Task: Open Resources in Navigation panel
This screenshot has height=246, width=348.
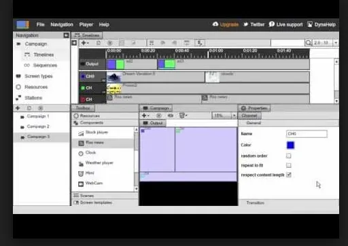Action: 36,87
